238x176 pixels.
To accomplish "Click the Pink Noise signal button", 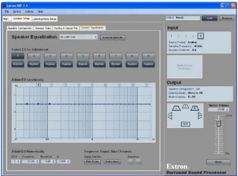I will (92, 162).
